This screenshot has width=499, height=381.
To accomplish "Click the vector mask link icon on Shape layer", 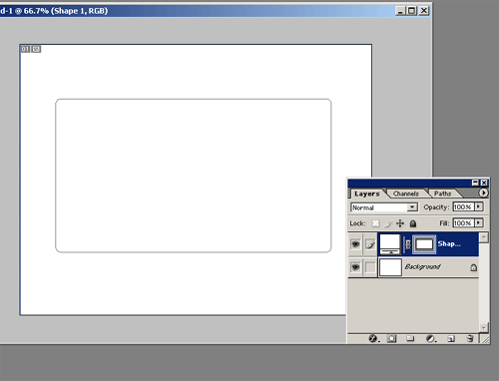I will (408, 245).
